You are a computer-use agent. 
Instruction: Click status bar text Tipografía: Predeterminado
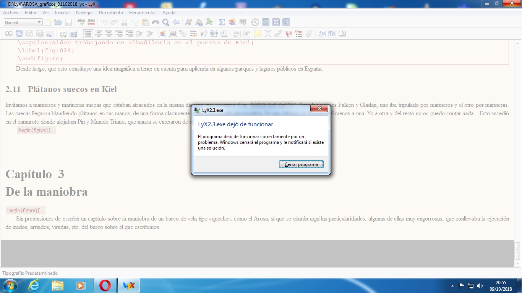pos(30,273)
